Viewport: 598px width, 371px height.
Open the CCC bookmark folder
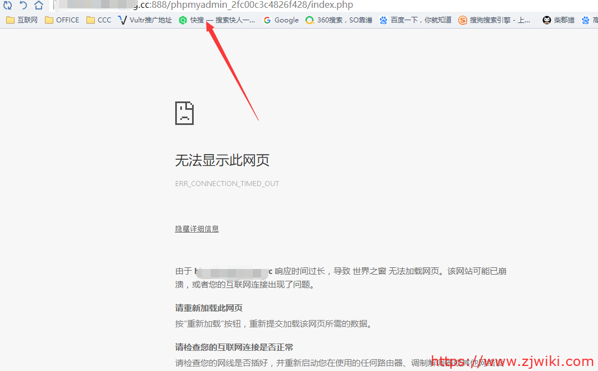click(99, 20)
